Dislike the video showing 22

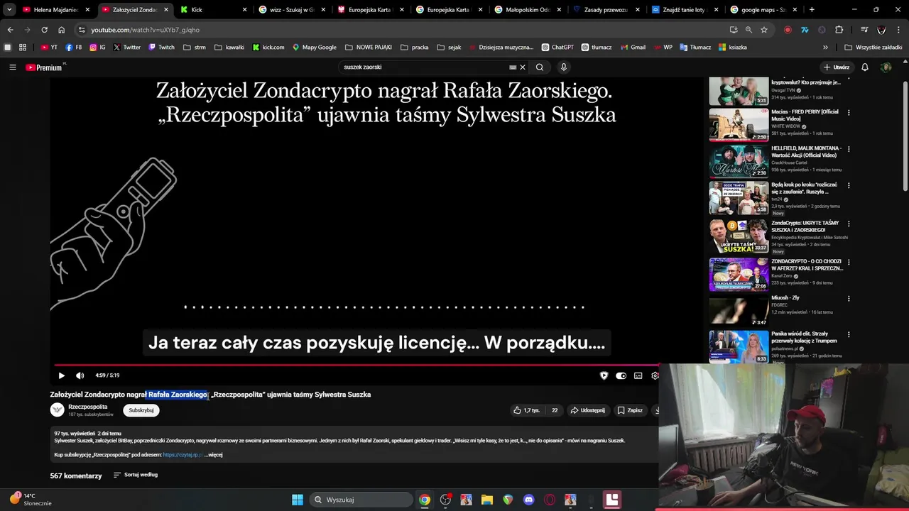click(554, 410)
